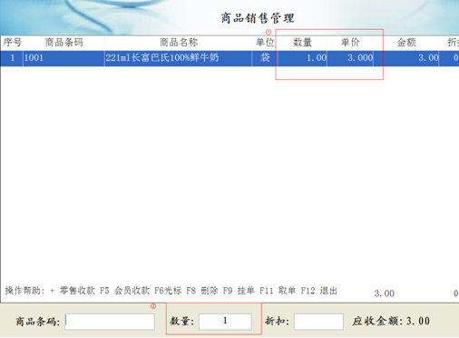
Task: Click the F12 退出 hint
Action: [x=319, y=291]
